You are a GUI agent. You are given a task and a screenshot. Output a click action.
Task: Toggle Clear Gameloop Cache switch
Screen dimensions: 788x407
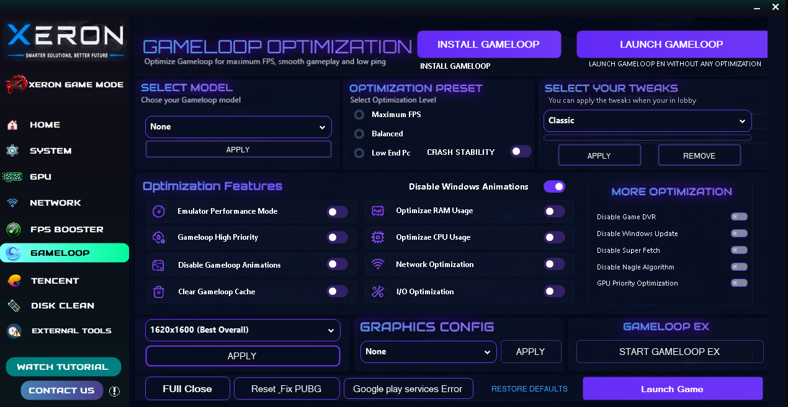click(337, 291)
